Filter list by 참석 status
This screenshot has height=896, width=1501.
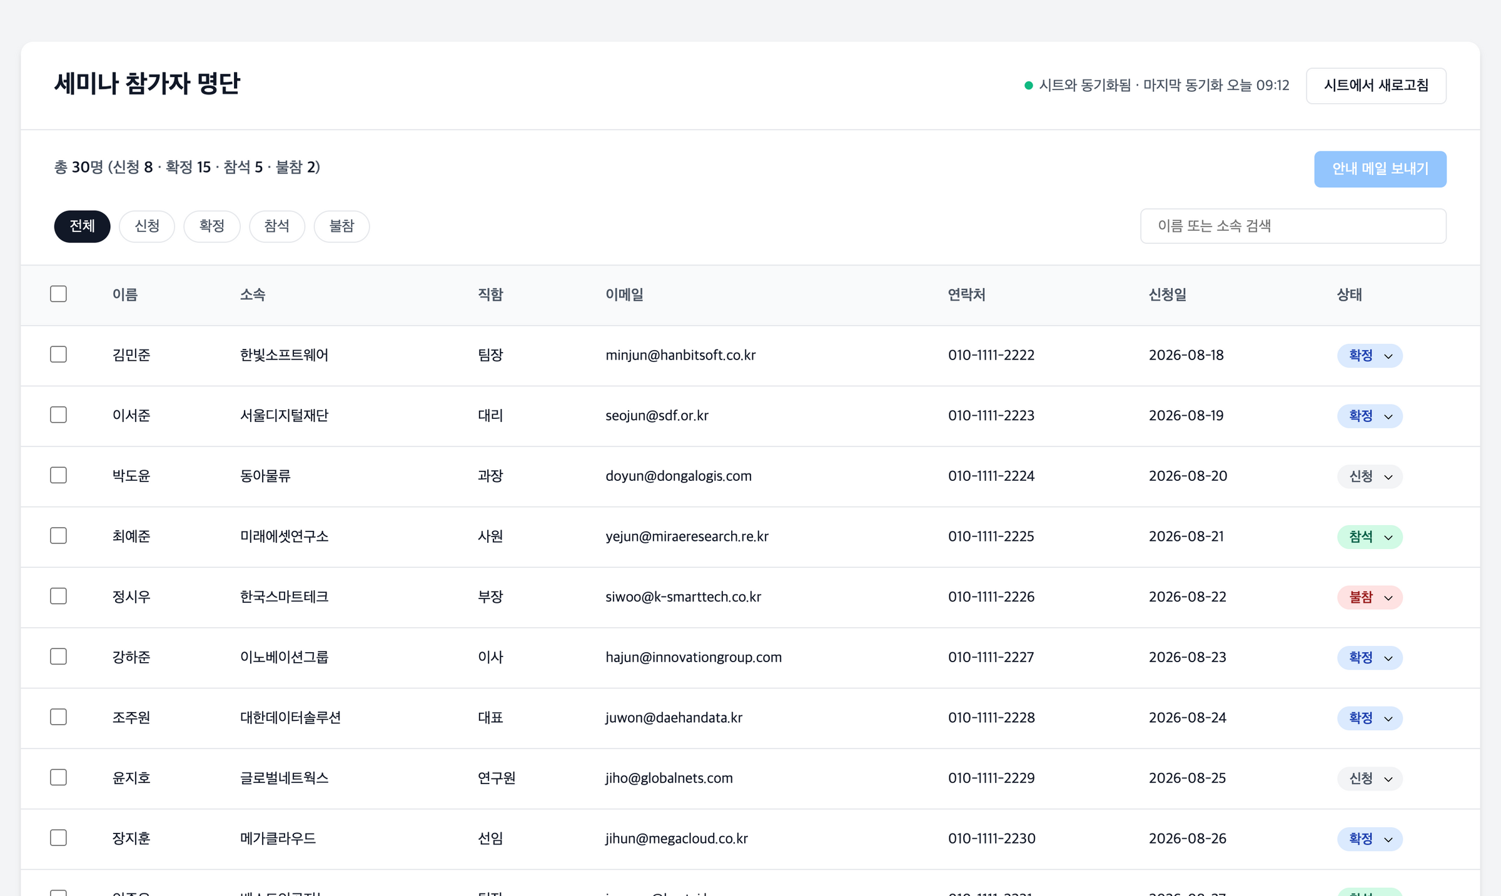click(x=277, y=226)
